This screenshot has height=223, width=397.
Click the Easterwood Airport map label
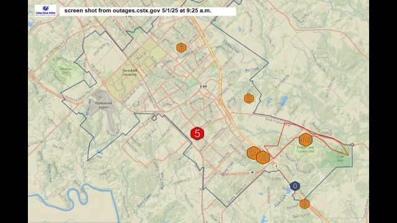pyautogui.click(x=104, y=105)
